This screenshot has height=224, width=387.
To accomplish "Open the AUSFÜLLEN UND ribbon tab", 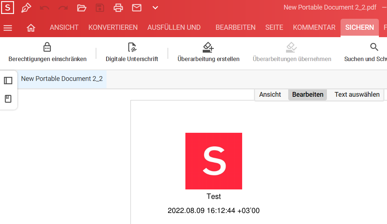I will coord(174,27).
